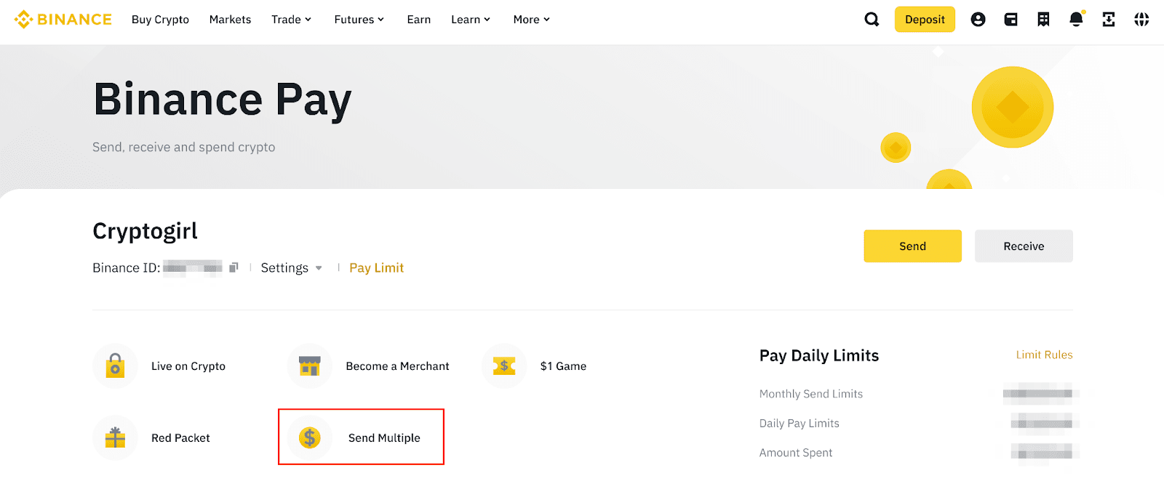The image size is (1164, 489).
Task: Open the Earn menu item
Action: tap(419, 20)
